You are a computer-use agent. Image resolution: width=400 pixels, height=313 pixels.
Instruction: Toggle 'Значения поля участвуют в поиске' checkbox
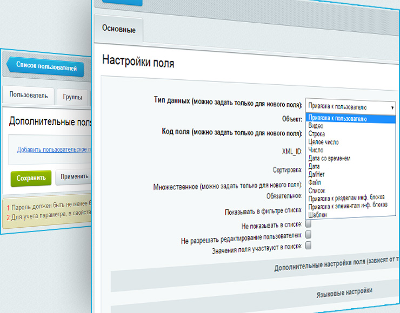(x=308, y=245)
